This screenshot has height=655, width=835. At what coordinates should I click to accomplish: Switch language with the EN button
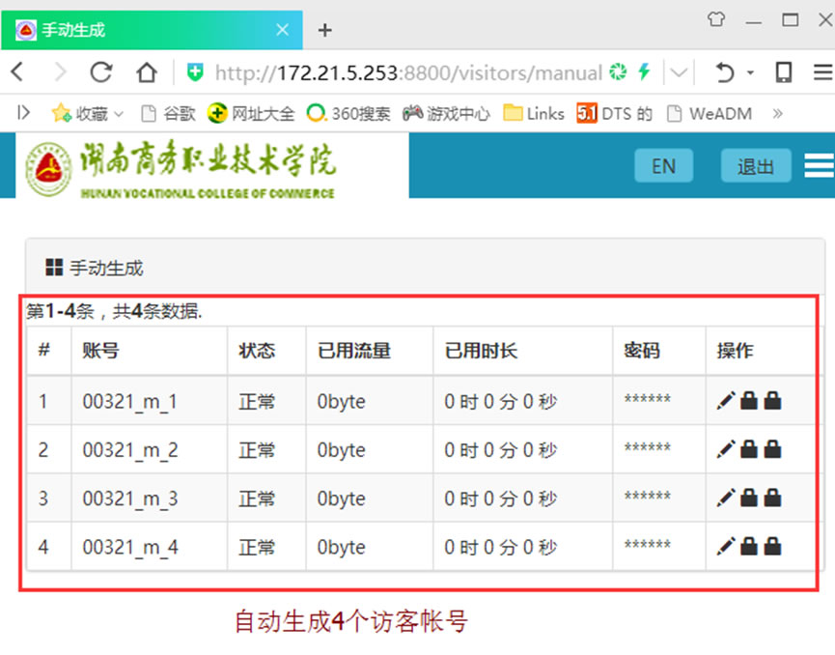(x=663, y=166)
